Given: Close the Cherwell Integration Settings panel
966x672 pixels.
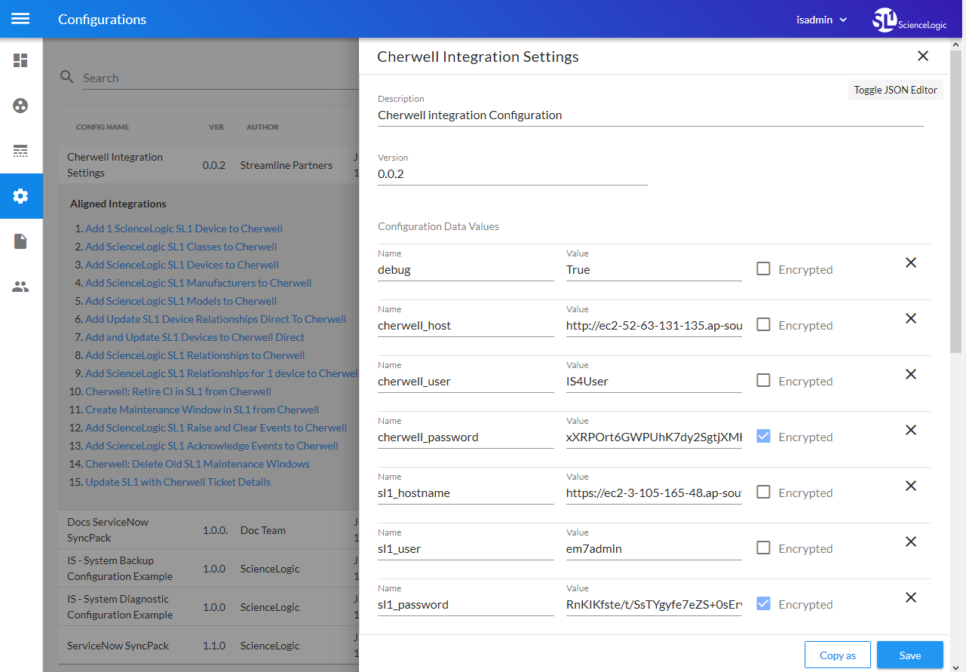Looking at the screenshot, I should click(x=922, y=57).
